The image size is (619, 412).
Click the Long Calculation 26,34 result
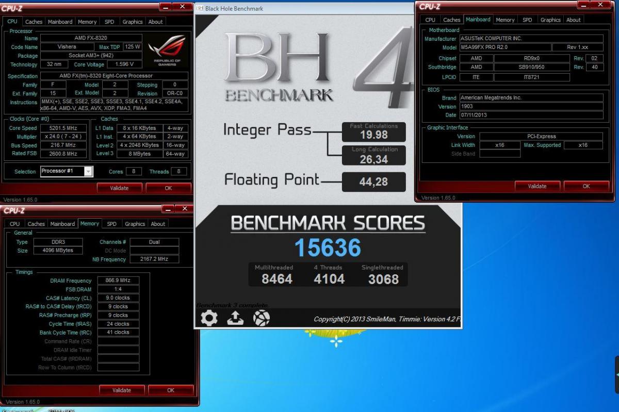click(374, 156)
